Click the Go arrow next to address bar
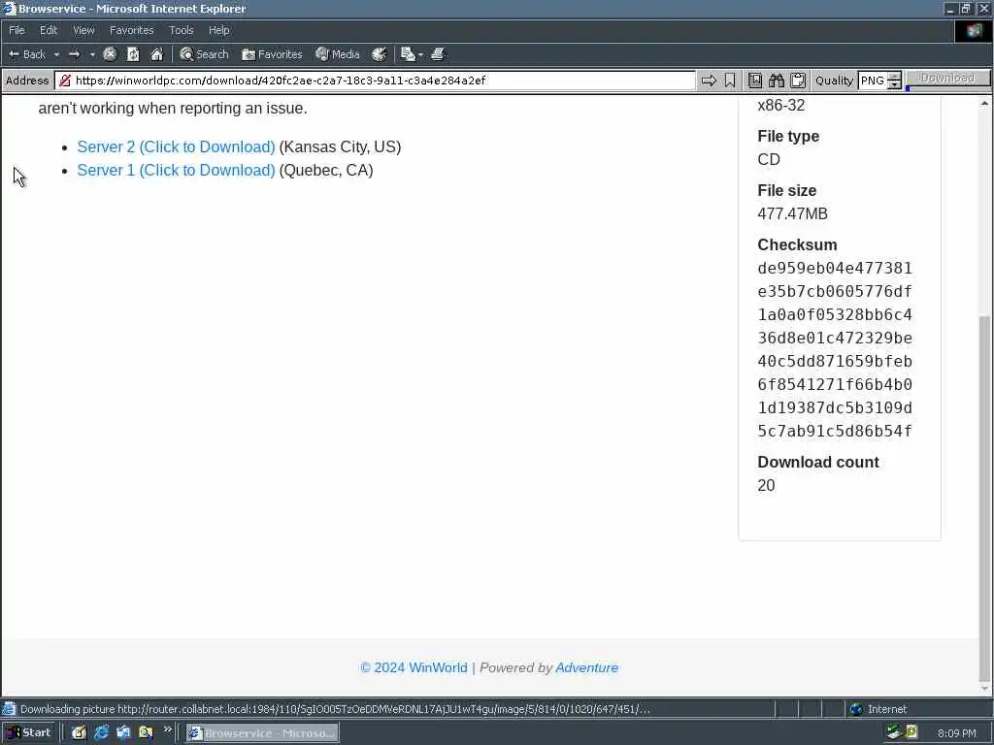The height and width of the screenshot is (745, 994). tap(709, 81)
